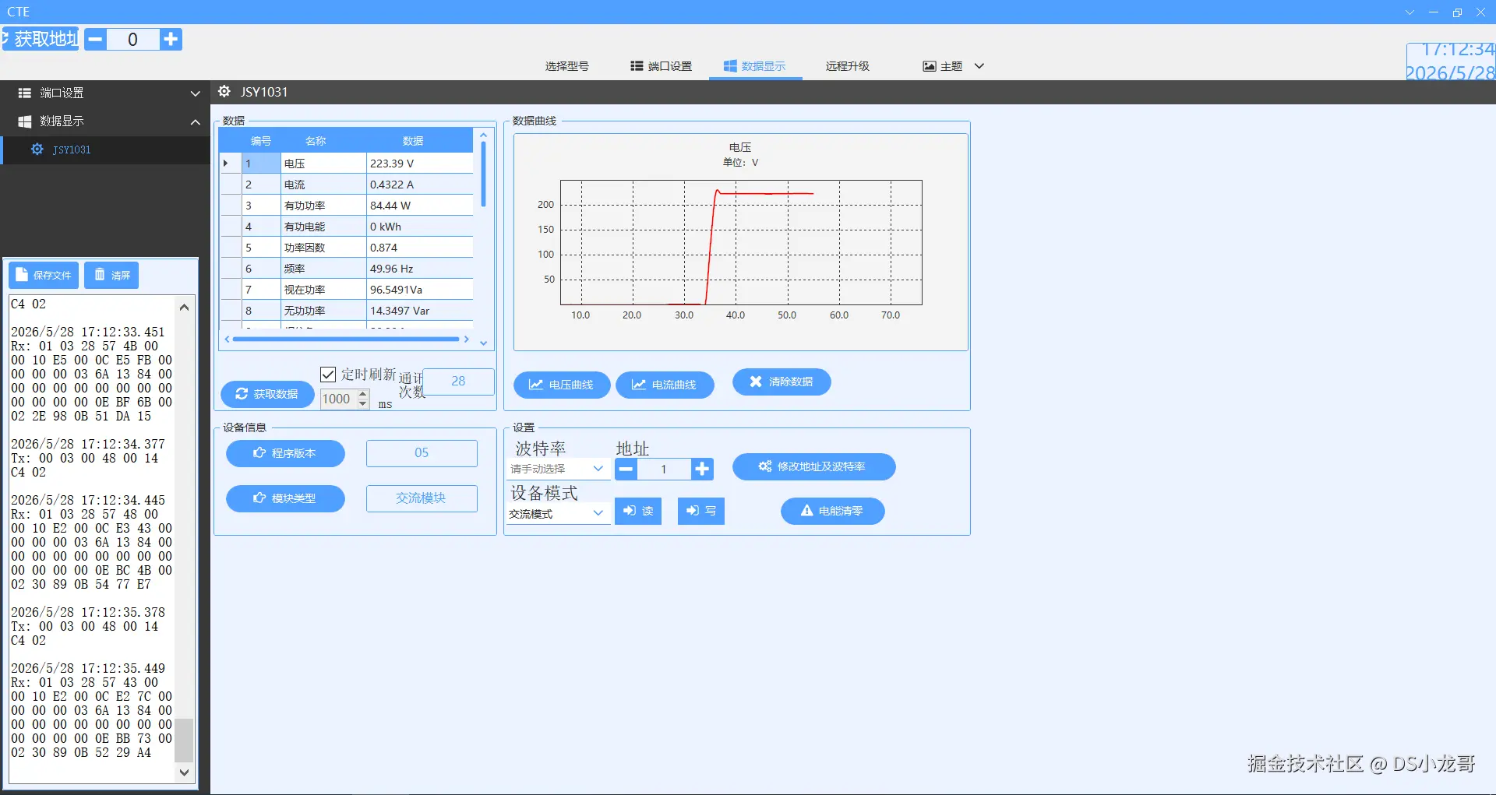
Task: Click the 电流曲线 current curve chart button
Action: pyautogui.click(x=664, y=385)
